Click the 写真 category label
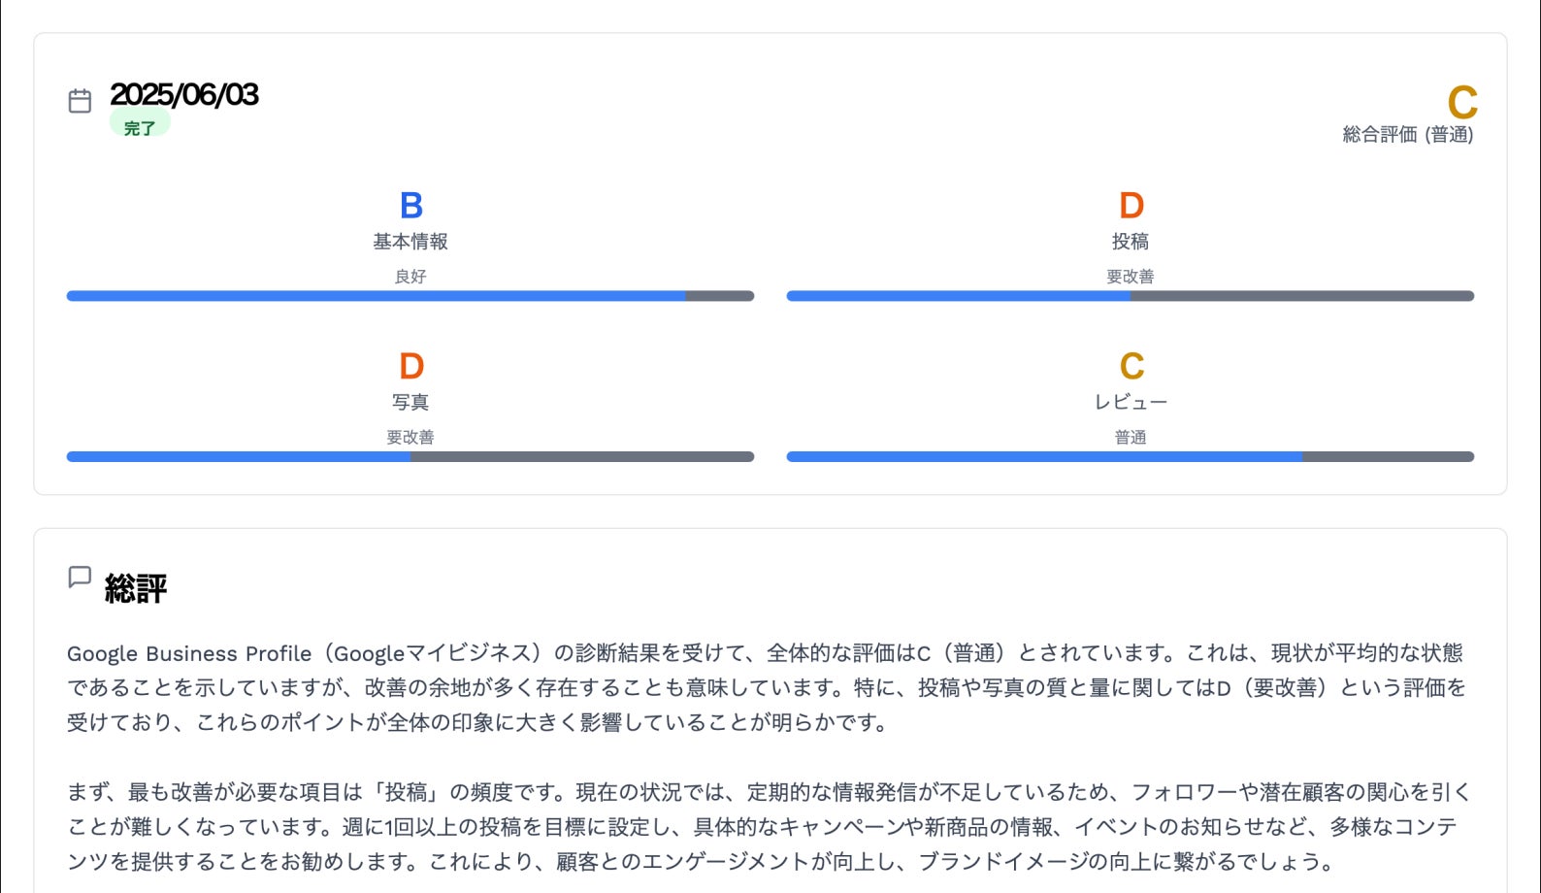Screen dimensions: 1541x893 pos(410,402)
